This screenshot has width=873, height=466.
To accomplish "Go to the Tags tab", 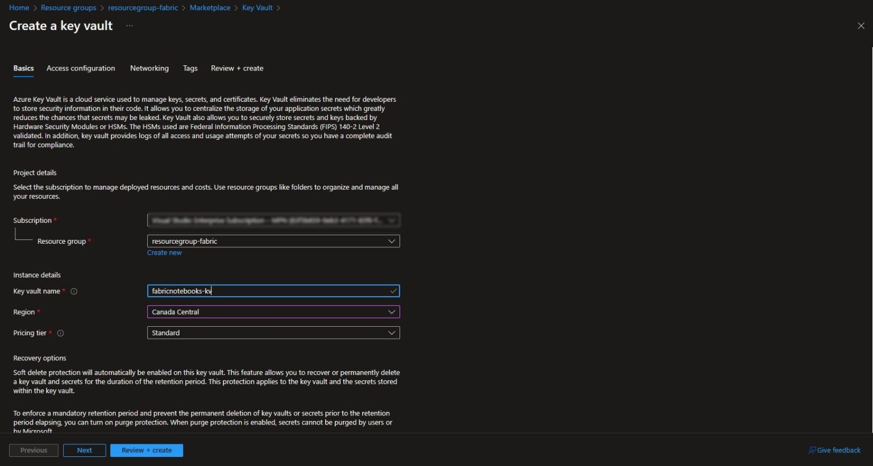I will click(190, 68).
